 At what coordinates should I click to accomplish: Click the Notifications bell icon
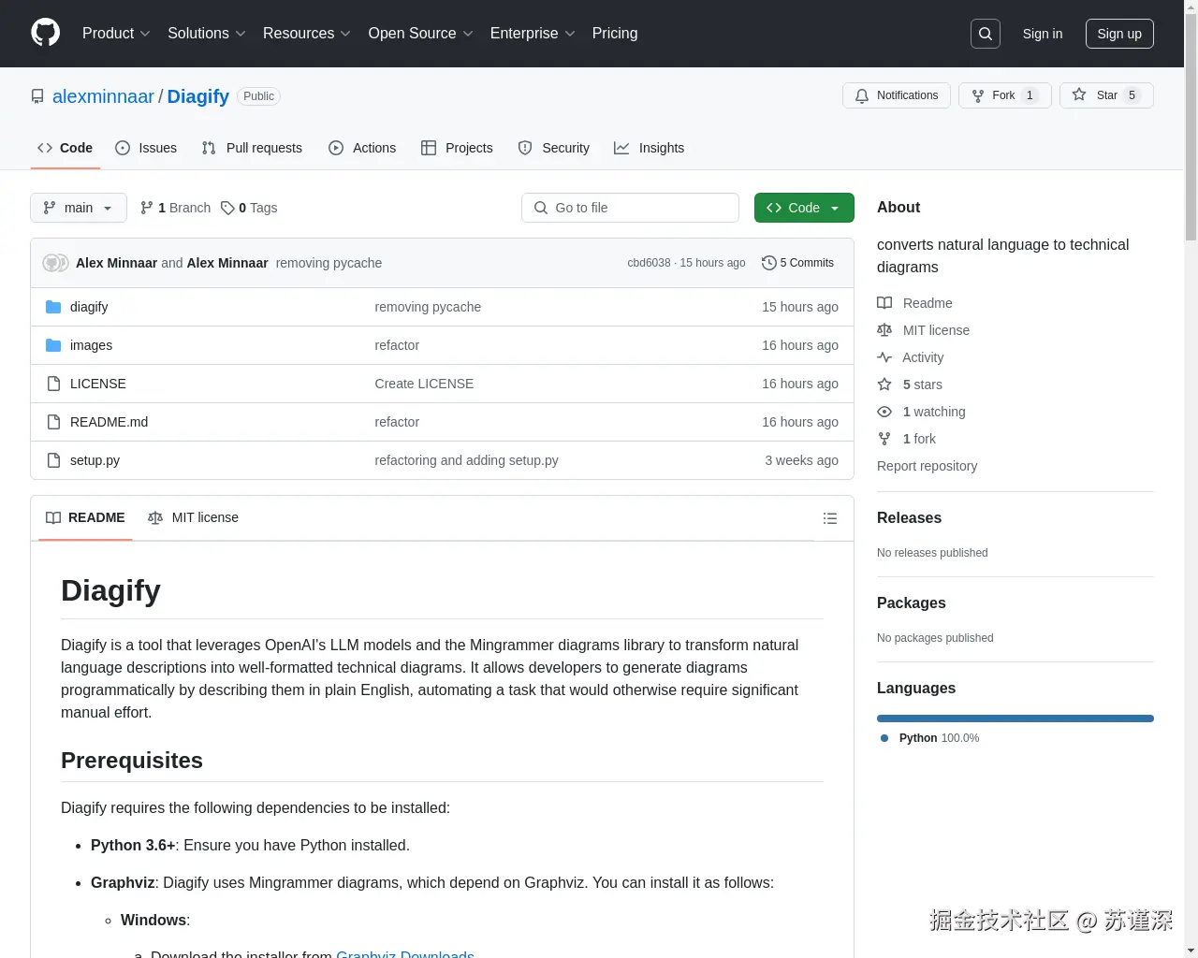point(862,94)
